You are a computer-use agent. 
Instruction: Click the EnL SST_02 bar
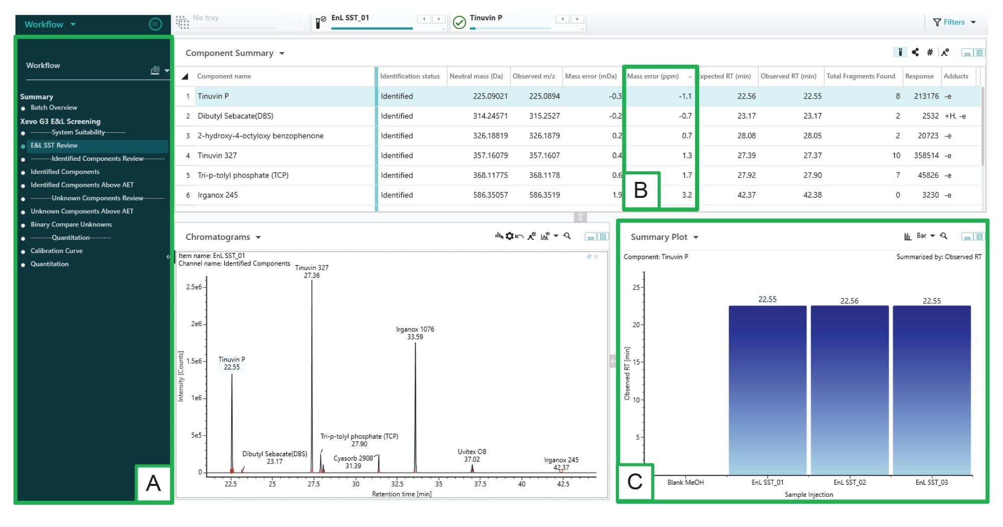click(x=850, y=390)
